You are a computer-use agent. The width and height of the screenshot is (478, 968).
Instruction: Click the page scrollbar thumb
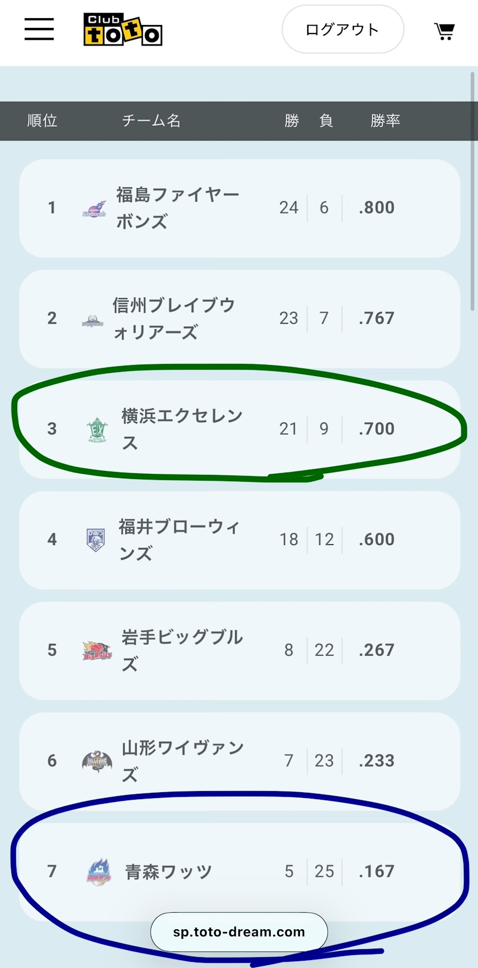click(x=472, y=191)
